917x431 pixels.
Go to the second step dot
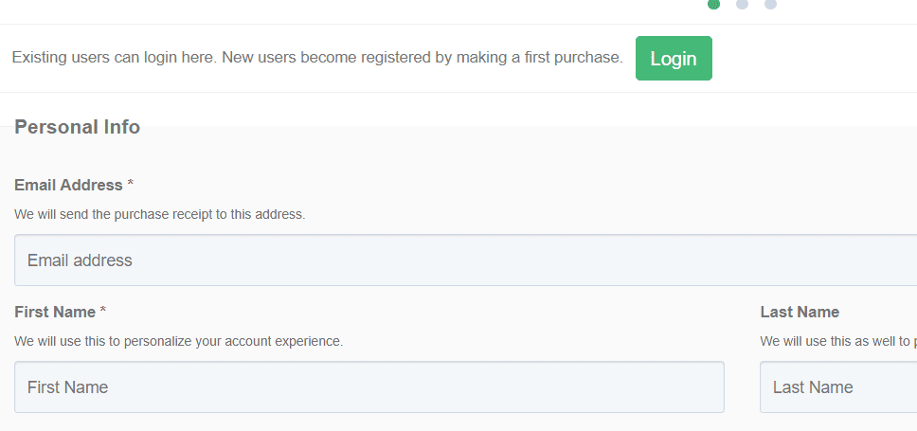click(x=742, y=4)
